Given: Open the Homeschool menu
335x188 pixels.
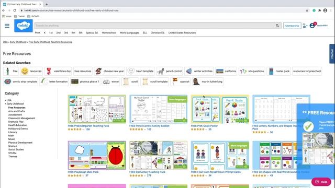Looking at the screenshot, I should (109, 33).
